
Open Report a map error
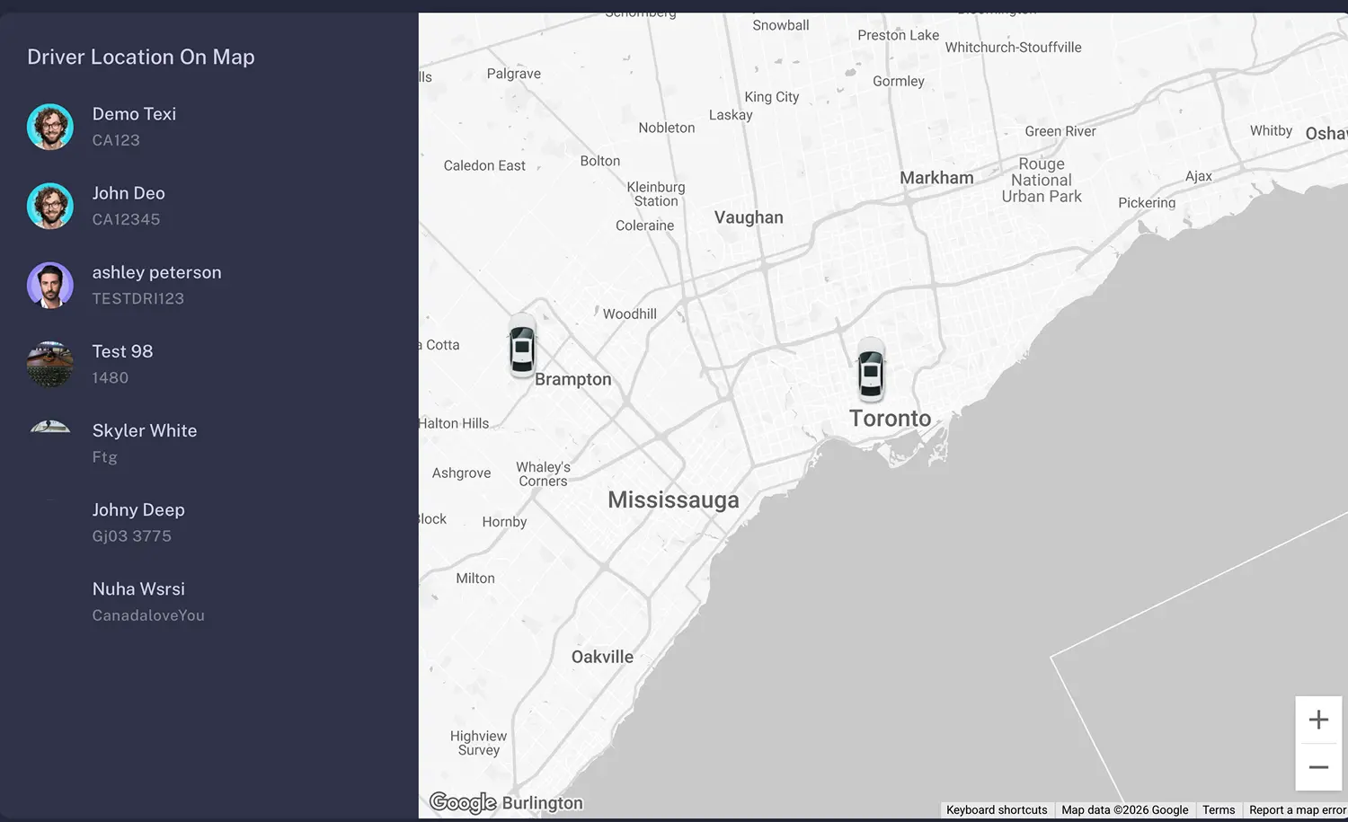click(x=1297, y=809)
